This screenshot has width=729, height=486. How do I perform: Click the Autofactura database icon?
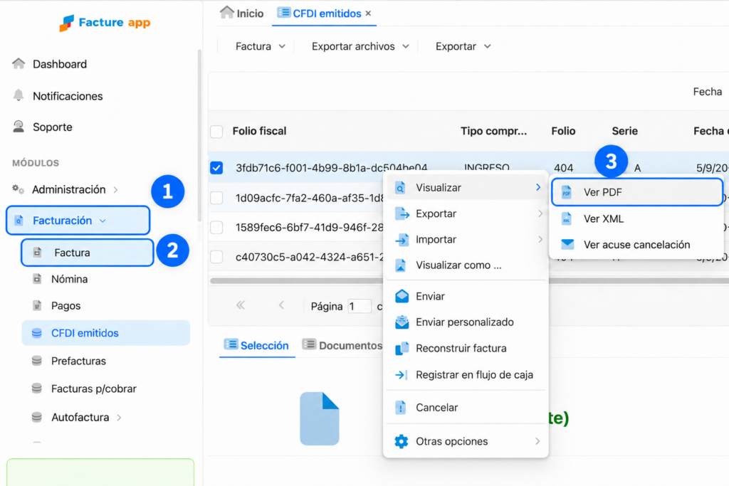click(x=37, y=417)
